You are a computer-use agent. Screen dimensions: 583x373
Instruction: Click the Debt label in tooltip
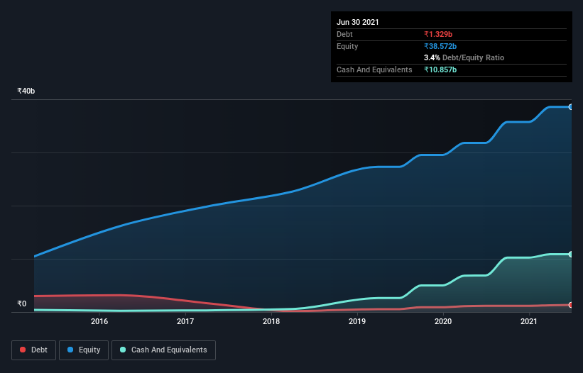[x=344, y=34]
